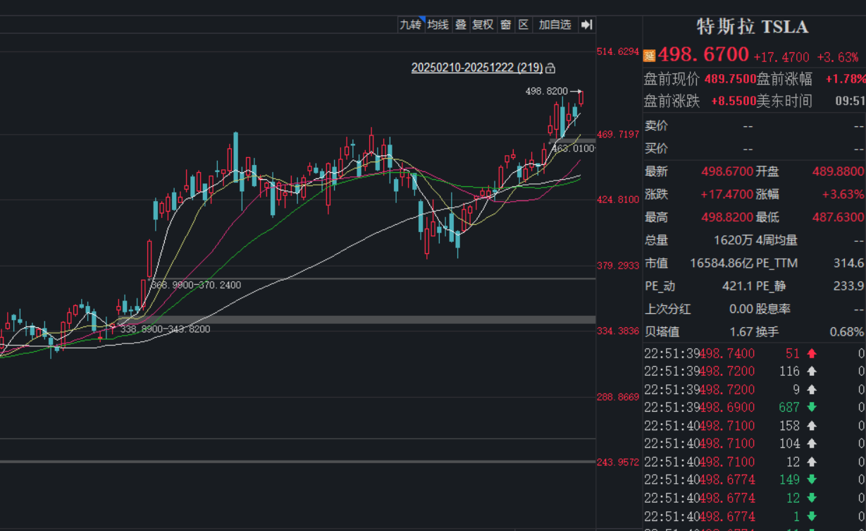Viewport: 866px width, 531px height.
Task: Click the 窗 window layout icon
Action: (505, 25)
